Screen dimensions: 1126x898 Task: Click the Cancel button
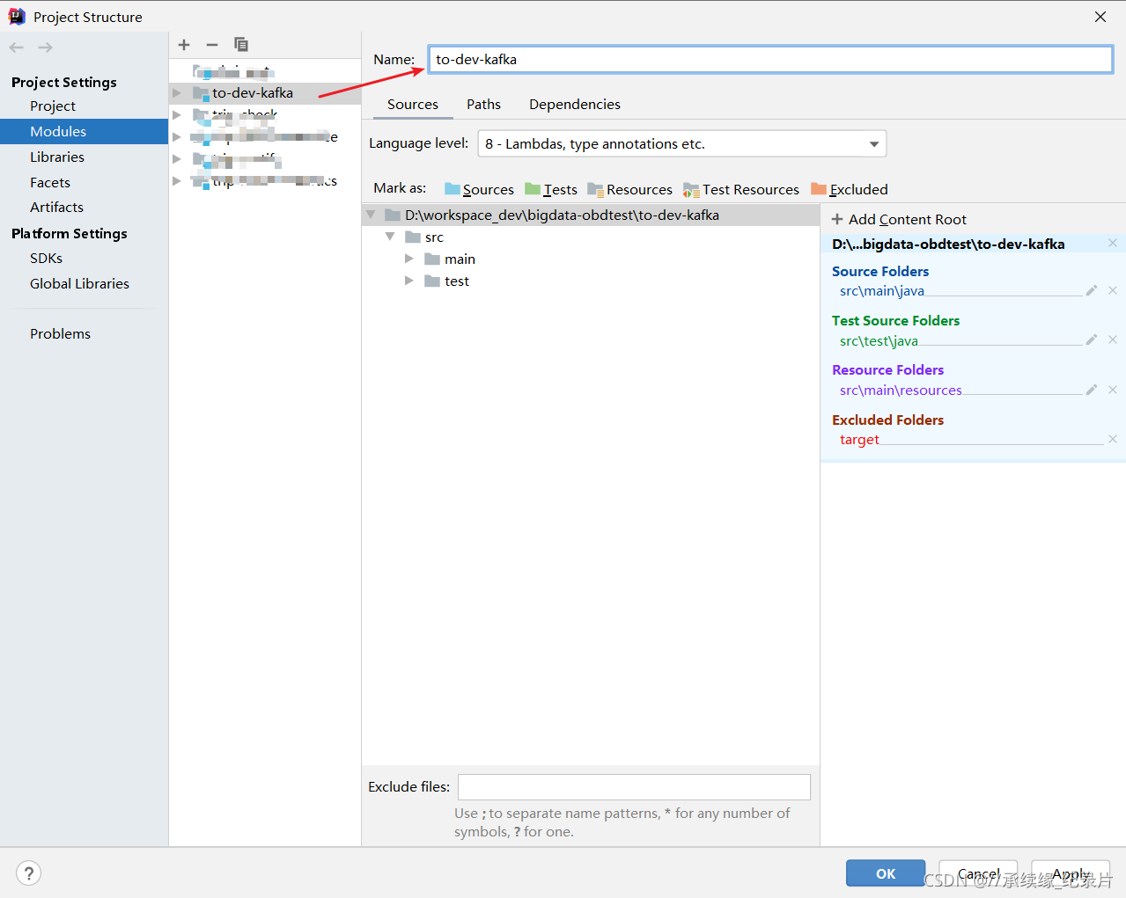click(x=978, y=873)
